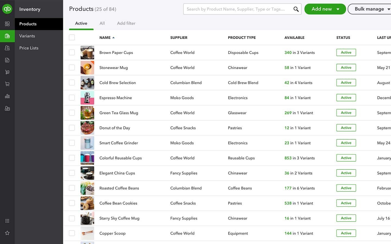Viewport: 391px width, 244px height.
Task: Click the QuickBooks logo icon
Action: (x=7, y=9)
